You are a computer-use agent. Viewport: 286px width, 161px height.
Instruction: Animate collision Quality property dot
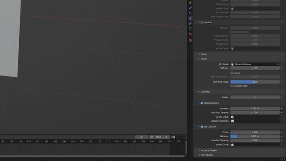click(x=282, y=97)
